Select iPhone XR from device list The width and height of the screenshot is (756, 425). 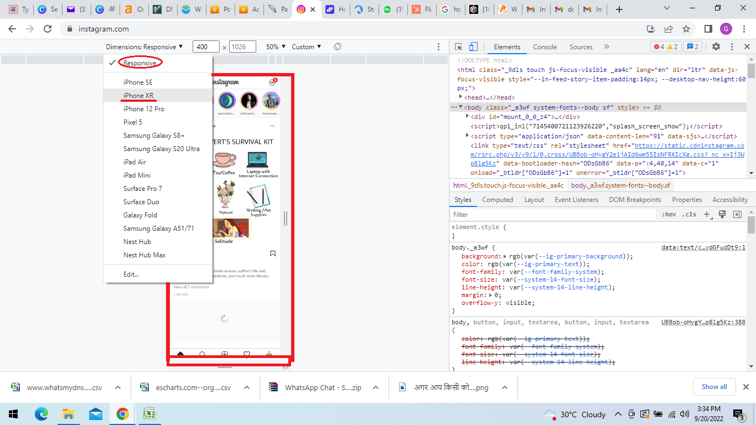point(158,96)
